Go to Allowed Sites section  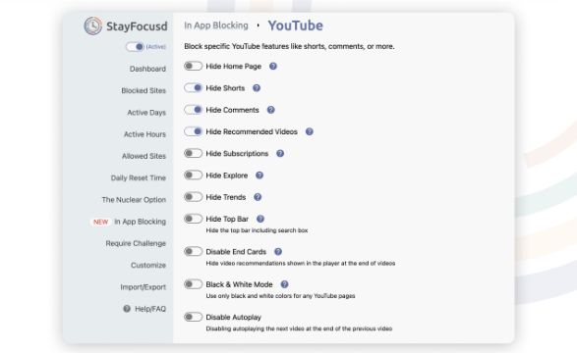pos(144,156)
